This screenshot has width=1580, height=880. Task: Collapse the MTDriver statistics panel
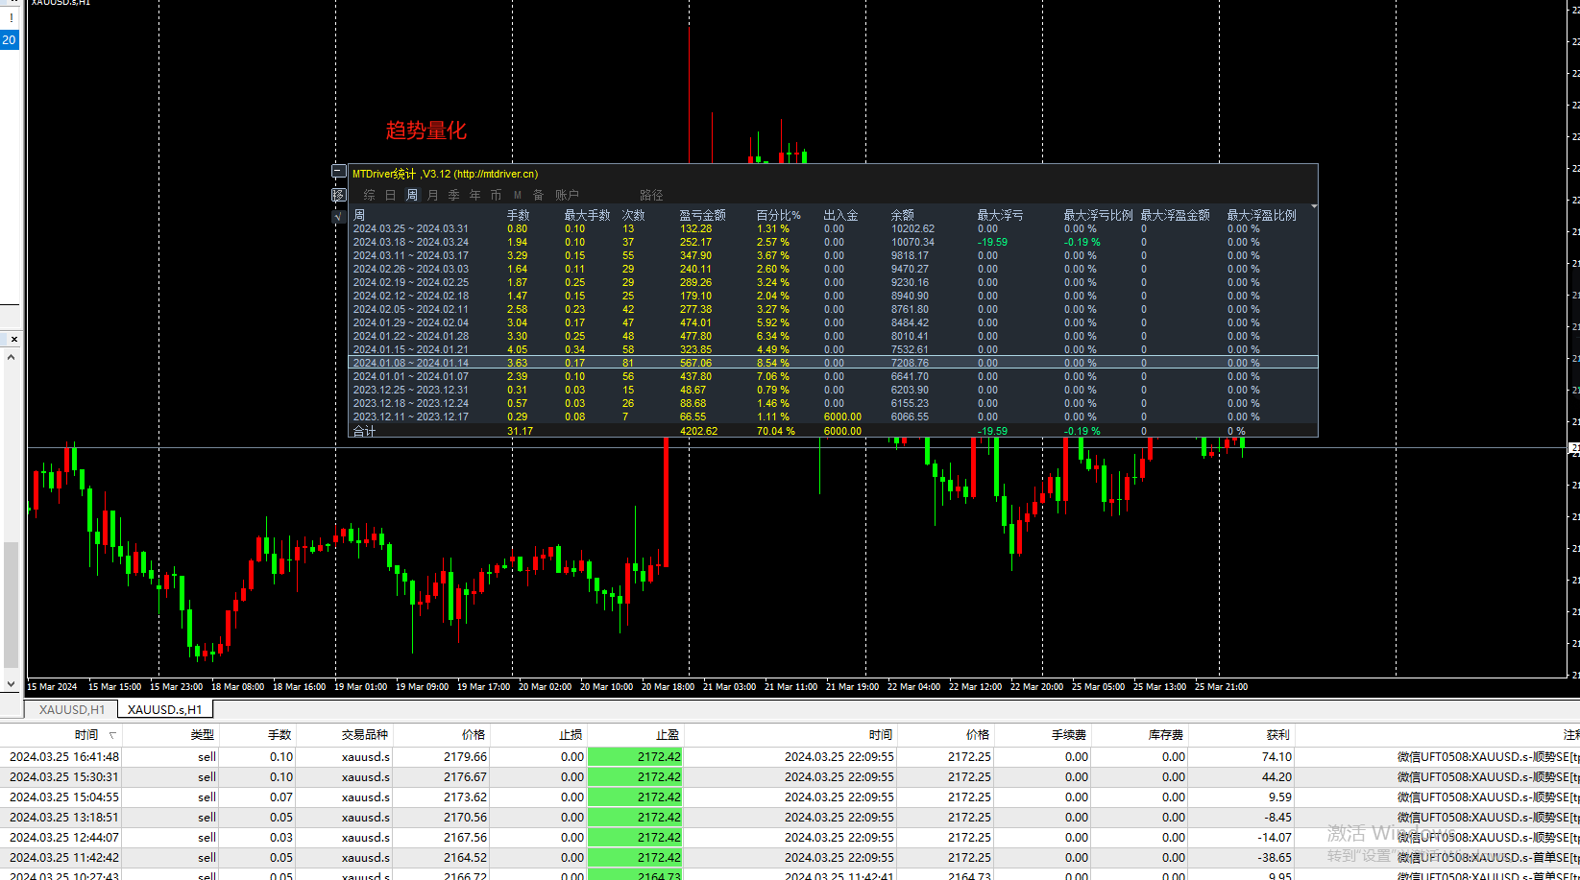coord(339,172)
